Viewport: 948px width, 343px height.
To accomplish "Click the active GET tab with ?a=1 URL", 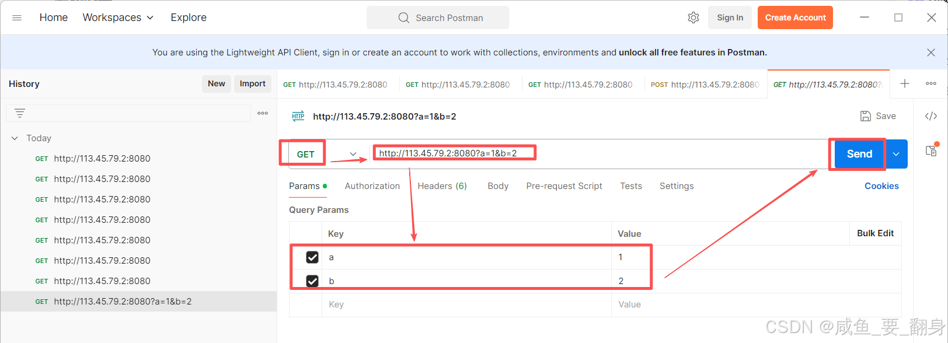I will [x=828, y=85].
